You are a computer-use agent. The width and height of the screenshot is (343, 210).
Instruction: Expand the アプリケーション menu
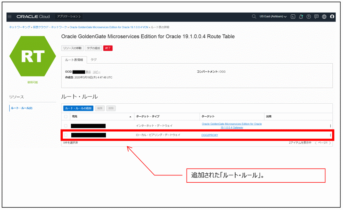(69, 16)
